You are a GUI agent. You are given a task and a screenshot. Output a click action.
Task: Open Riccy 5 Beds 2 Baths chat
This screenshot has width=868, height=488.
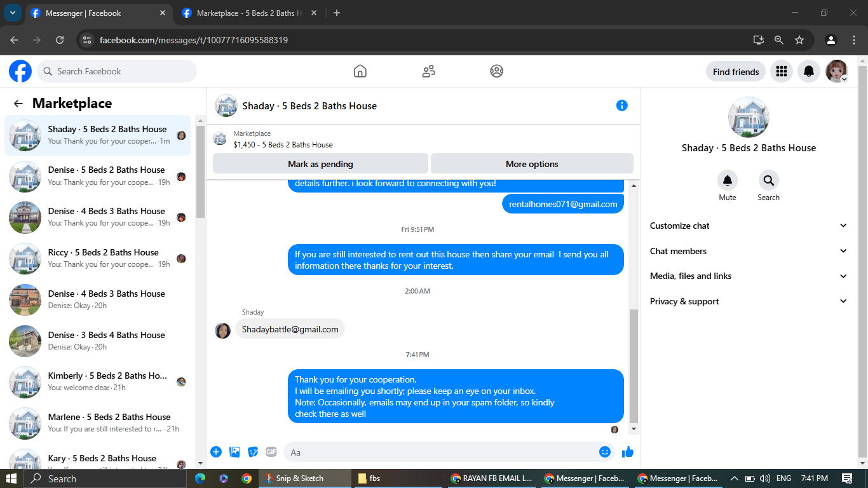(x=97, y=259)
